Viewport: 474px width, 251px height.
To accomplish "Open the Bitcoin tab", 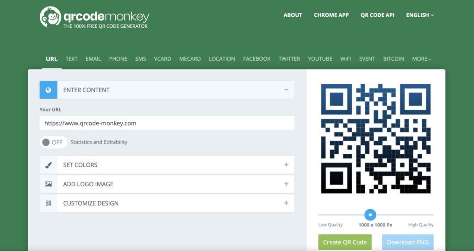I will (x=393, y=59).
